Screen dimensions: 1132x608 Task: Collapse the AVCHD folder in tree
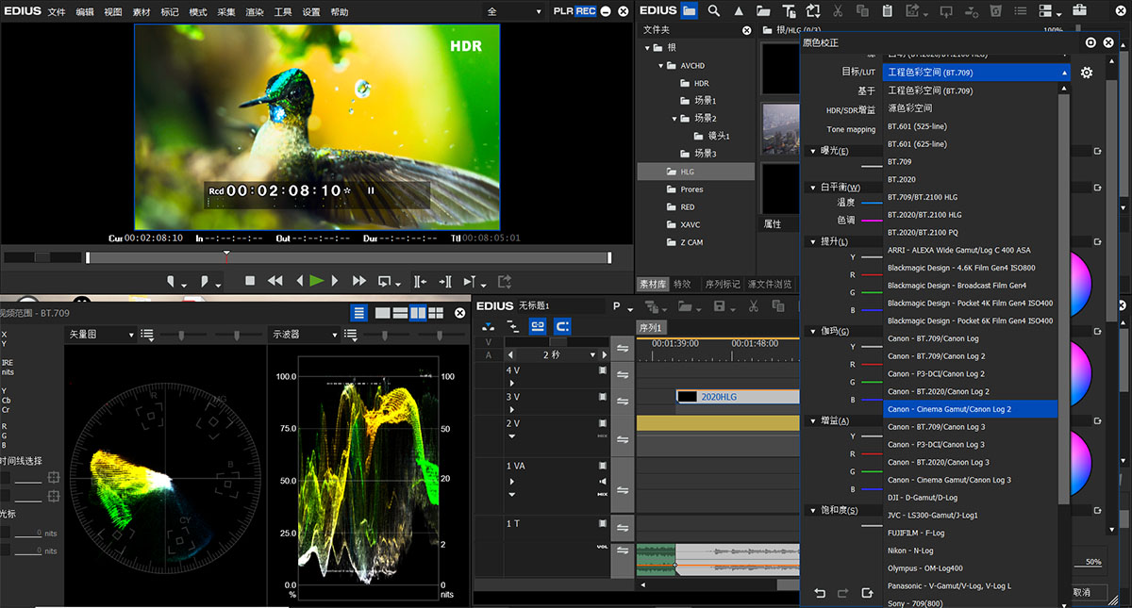pyautogui.click(x=661, y=66)
